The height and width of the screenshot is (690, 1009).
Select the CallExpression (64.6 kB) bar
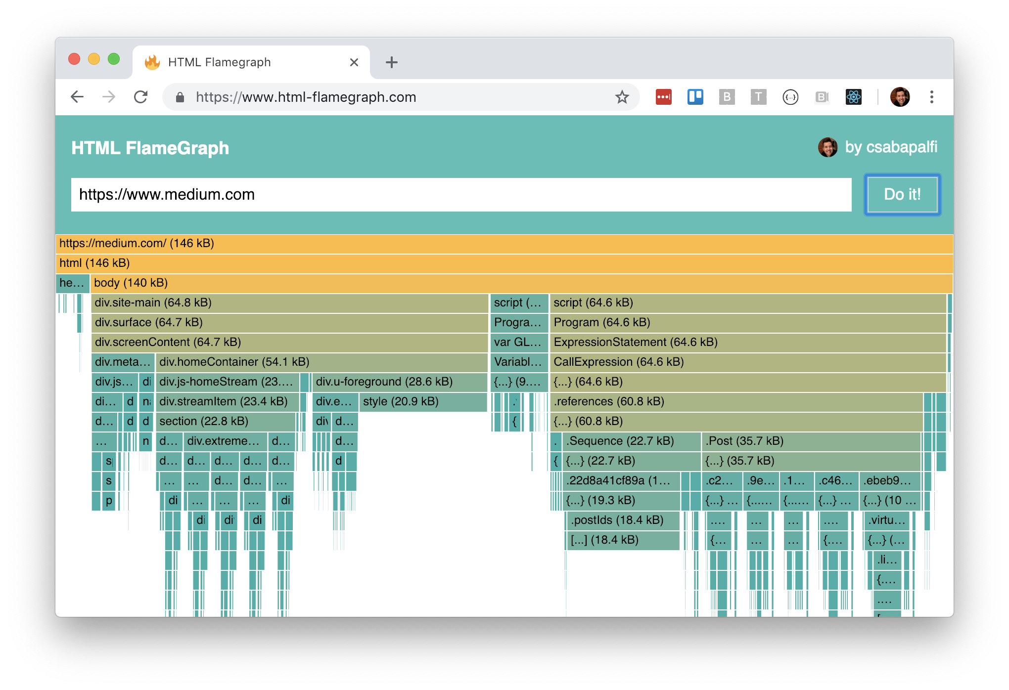(748, 362)
